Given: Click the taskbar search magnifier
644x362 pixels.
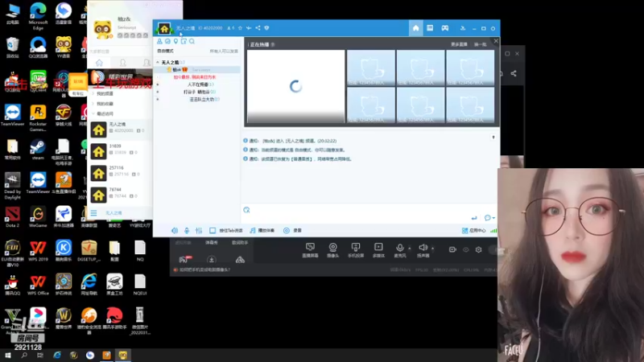Looking at the screenshot, I should coord(24,356).
